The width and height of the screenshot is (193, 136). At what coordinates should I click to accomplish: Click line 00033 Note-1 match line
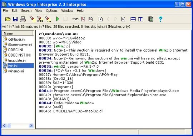pyautogui.click(x=113, y=52)
